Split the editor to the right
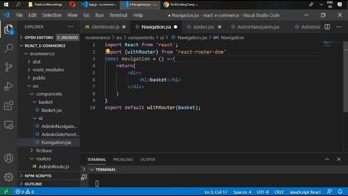Screen dimensions: 348x196 (327, 27)
